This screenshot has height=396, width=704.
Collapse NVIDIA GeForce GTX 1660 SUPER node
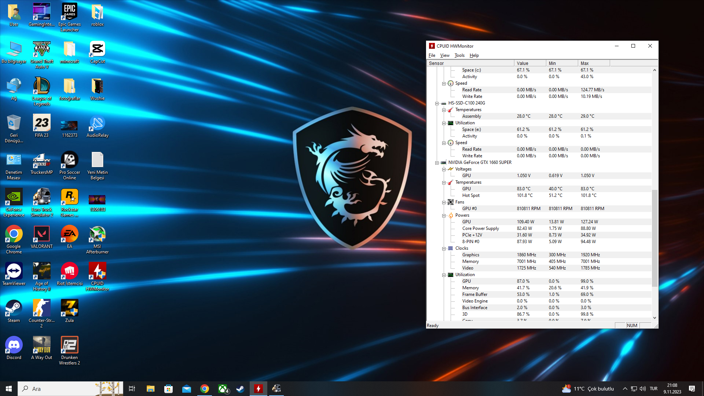coord(437,163)
